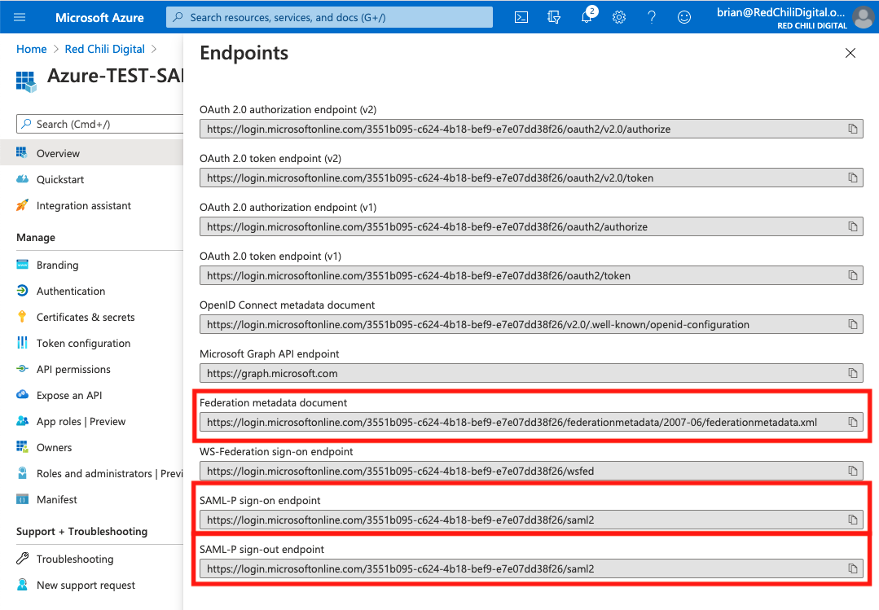The width and height of the screenshot is (879, 610).
Task: Focus the sidebar Search (Cmd+/) field
Action: click(x=99, y=124)
